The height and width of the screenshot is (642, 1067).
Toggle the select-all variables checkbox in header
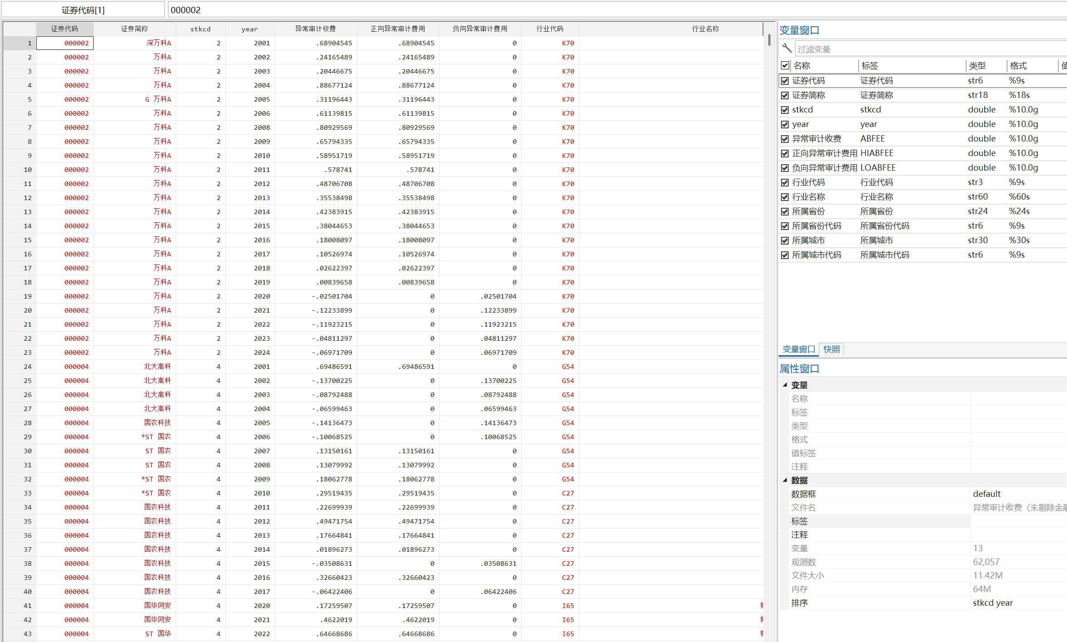tap(785, 66)
